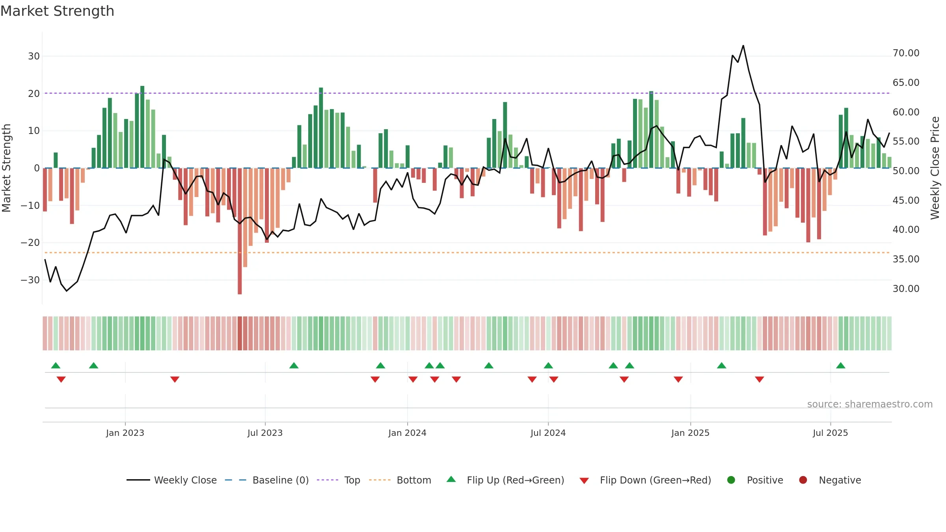Click the 35.00 price axis tick
Viewport: 946px width, 532px height.
tap(906, 259)
